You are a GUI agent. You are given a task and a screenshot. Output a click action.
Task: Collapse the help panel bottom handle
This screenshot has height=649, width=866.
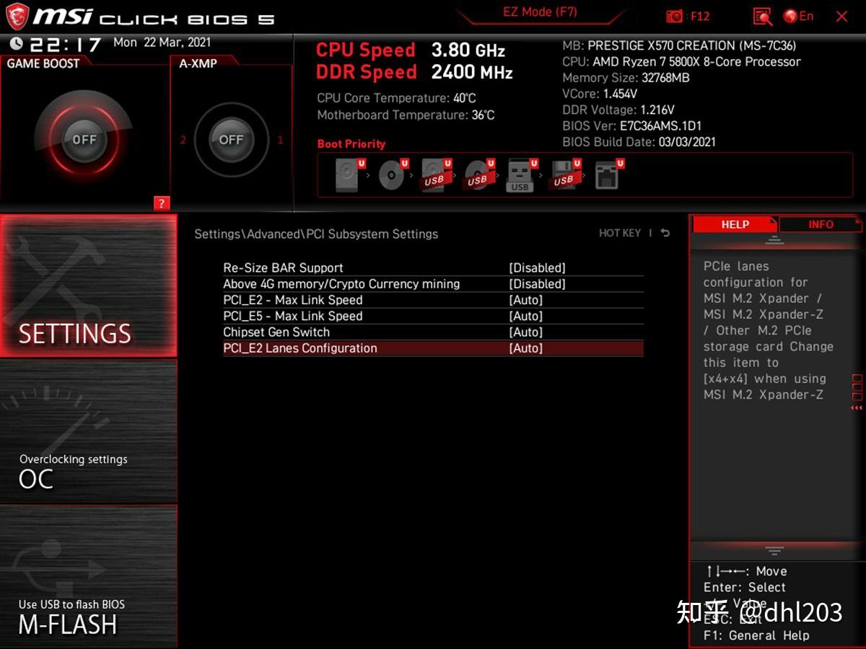(x=774, y=551)
